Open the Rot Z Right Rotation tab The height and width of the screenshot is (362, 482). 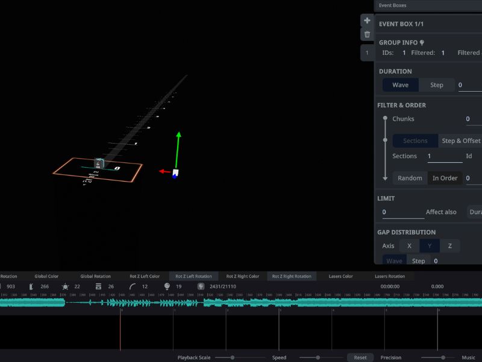point(292,276)
